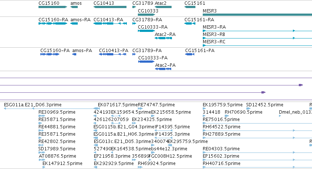The width and height of the screenshot is (312, 169).
Task: Select the amos-PA protein label
Action: pos(82,51)
